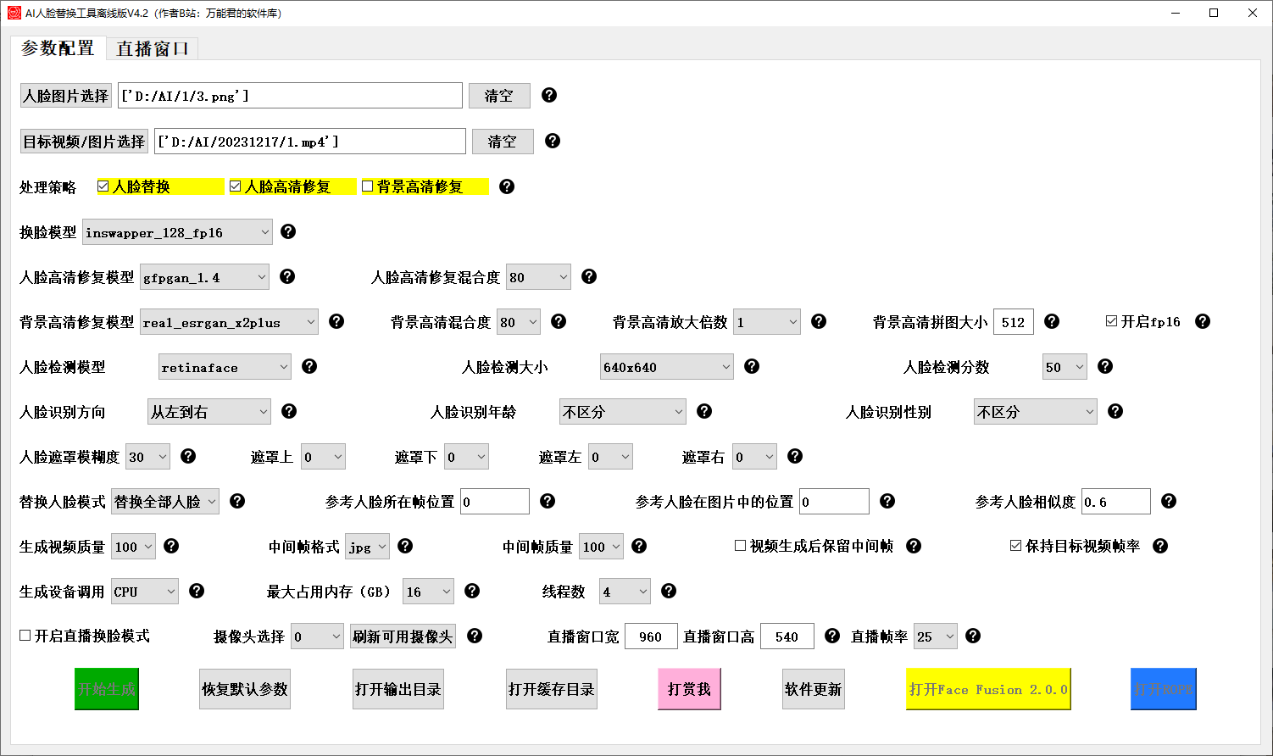Viewport: 1273px width, 756px height.
Task: Check 视频生成后保留中间帧 option
Action: 740,546
